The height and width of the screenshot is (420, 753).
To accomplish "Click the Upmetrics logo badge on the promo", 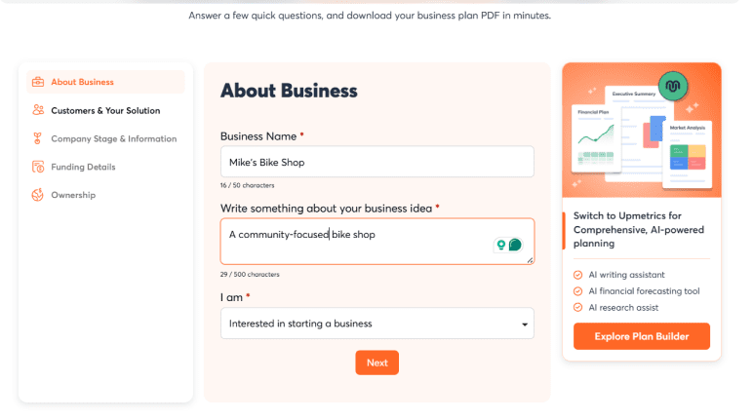I will [x=672, y=87].
